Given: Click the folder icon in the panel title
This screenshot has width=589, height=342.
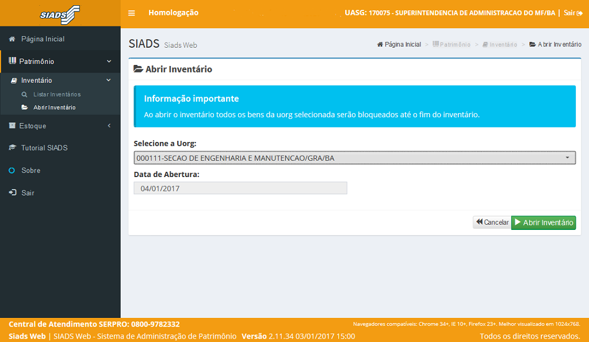Looking at the screenshot, I should pos(138,69).
